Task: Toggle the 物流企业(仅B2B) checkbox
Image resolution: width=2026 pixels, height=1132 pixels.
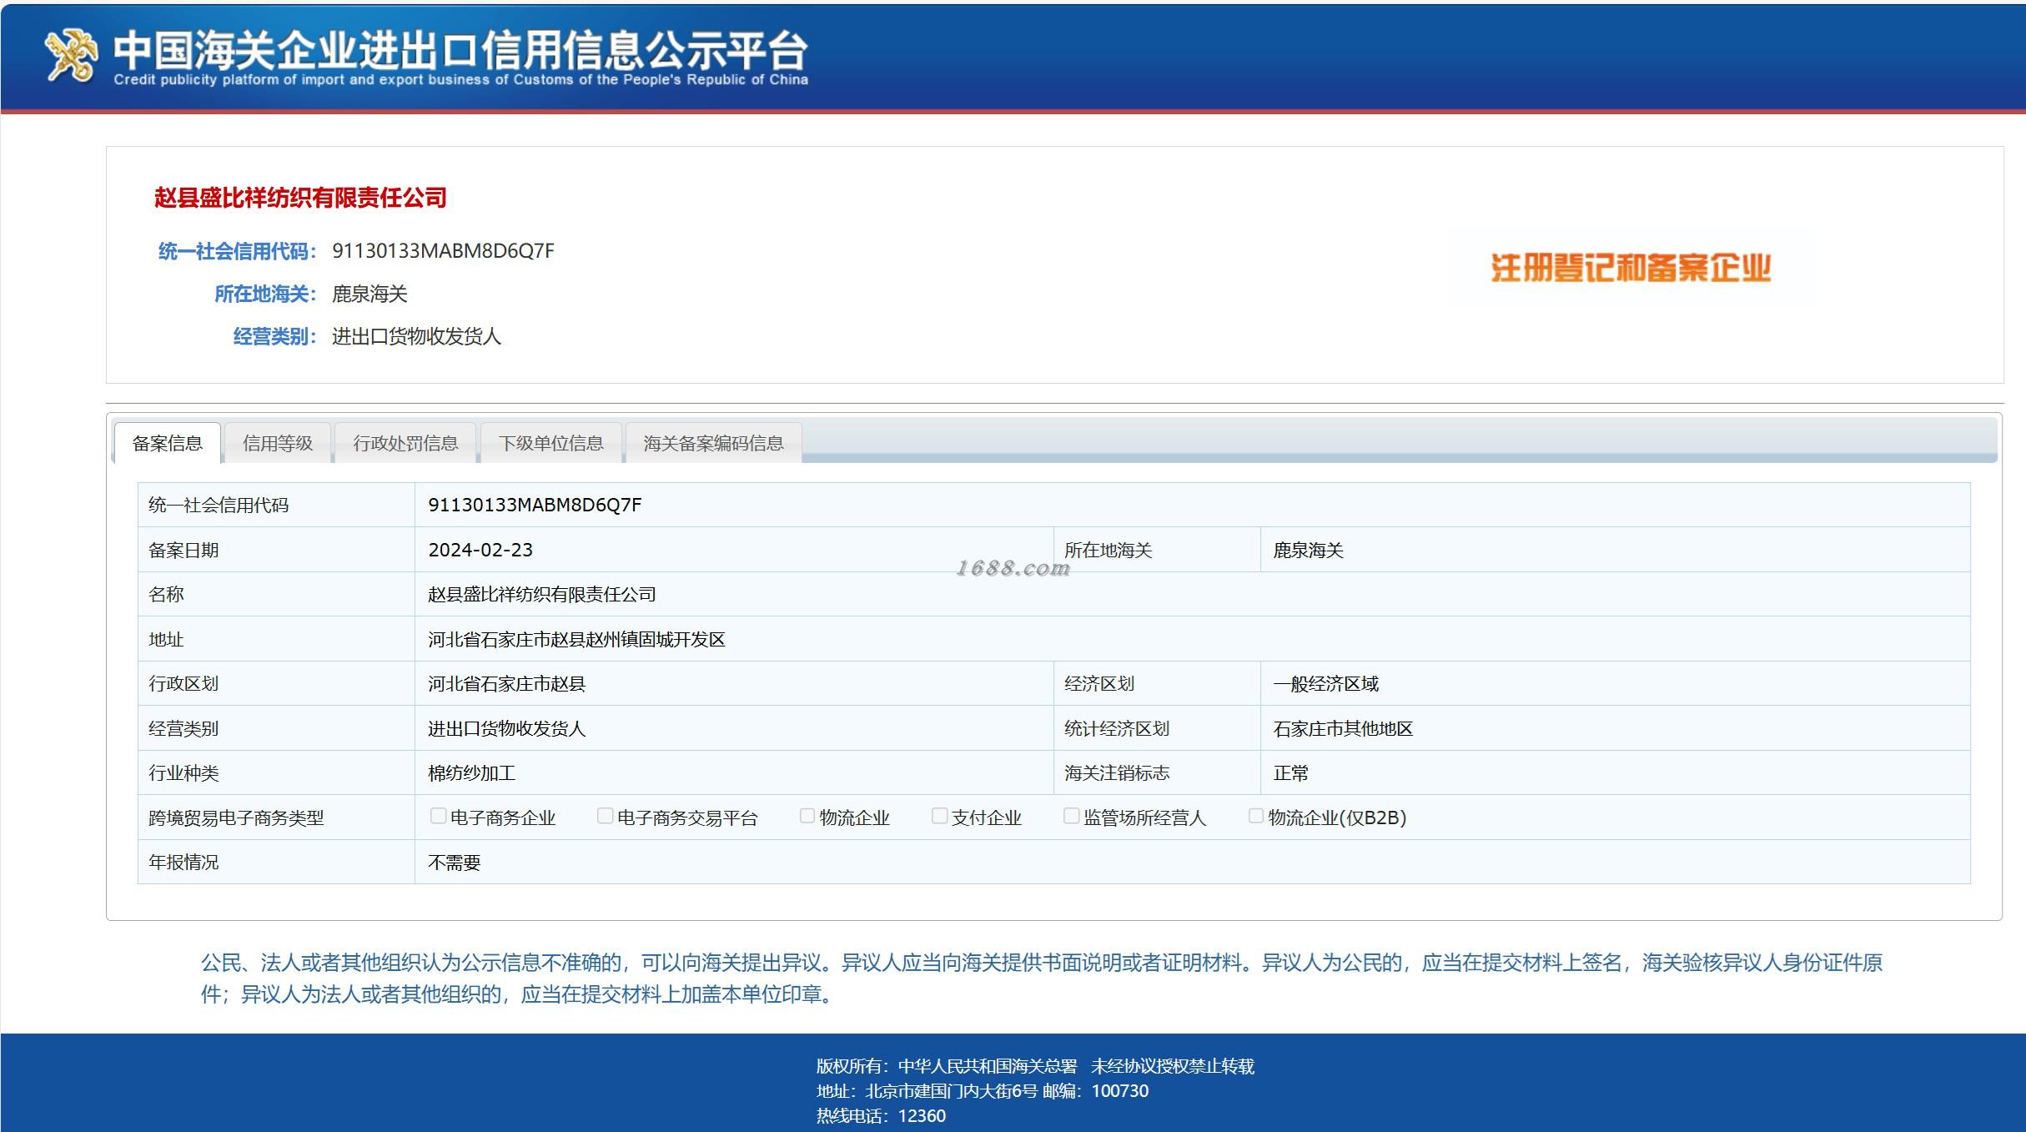Action: click(x=1255, y=816)
